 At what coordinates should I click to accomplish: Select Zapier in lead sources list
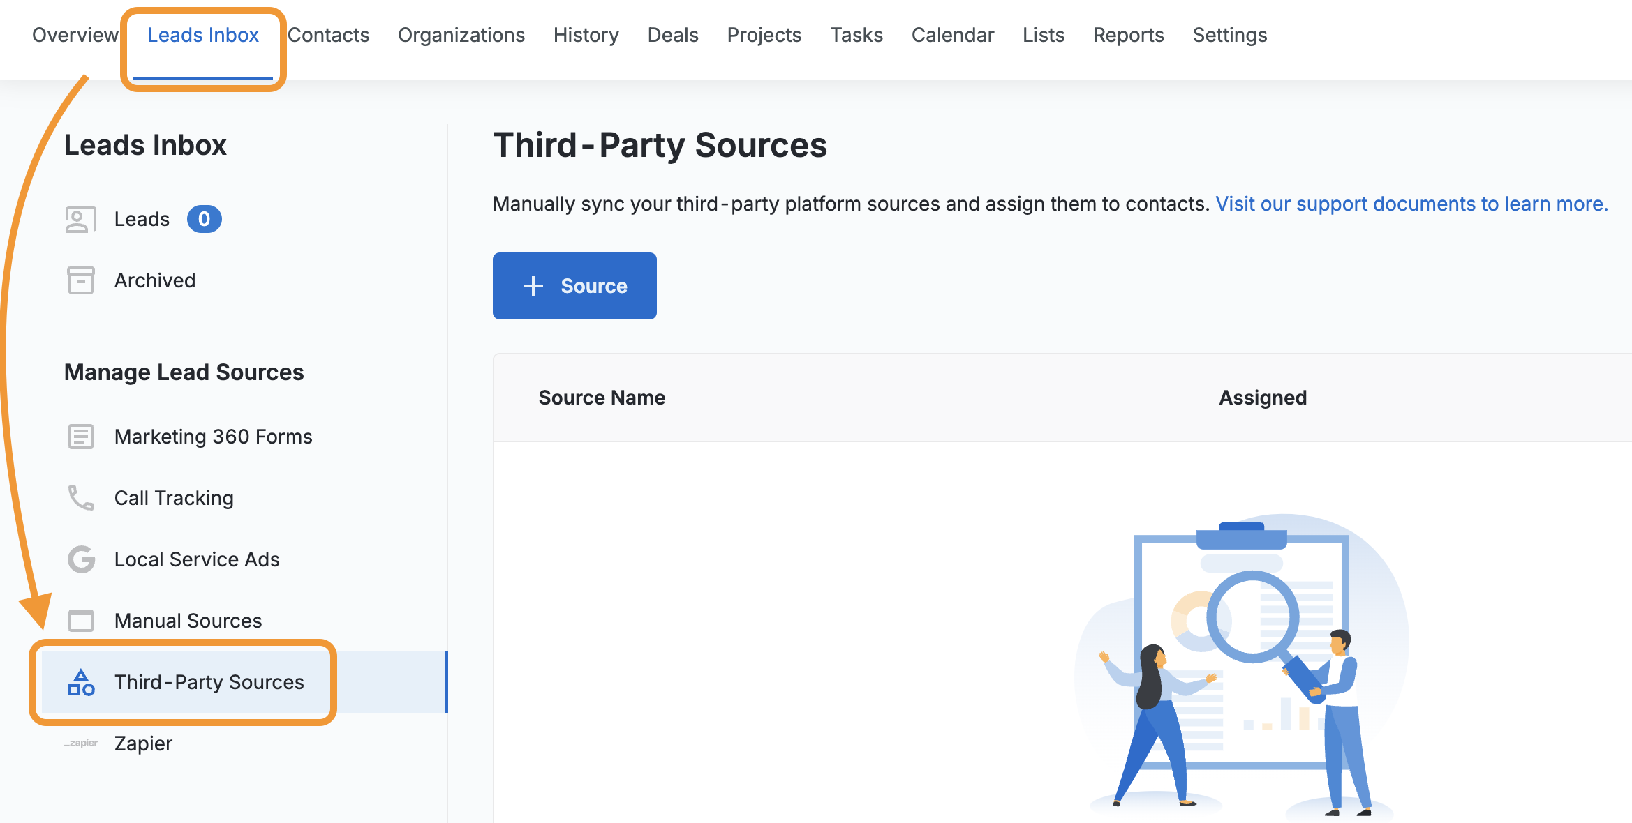[x=143, y=743]
